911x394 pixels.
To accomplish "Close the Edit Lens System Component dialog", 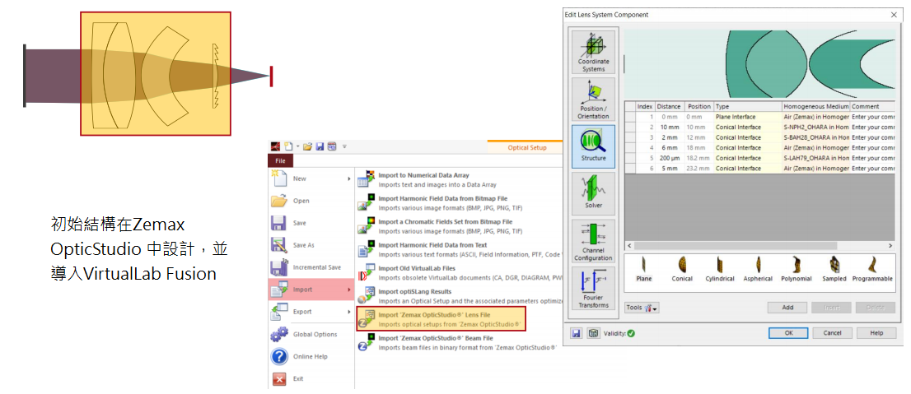I will (894, 15).
